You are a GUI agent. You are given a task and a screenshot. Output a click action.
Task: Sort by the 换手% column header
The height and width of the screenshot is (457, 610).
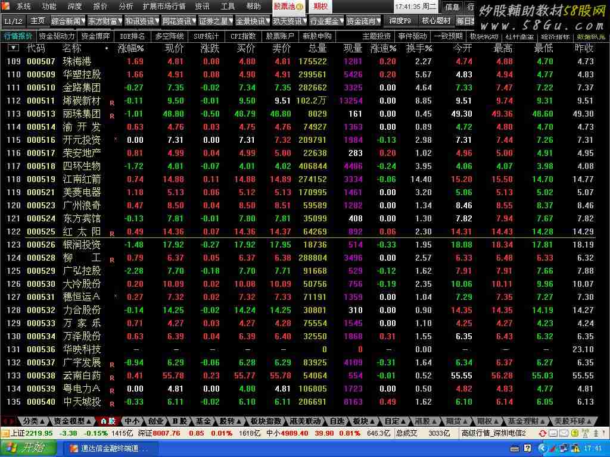[419, 48]
